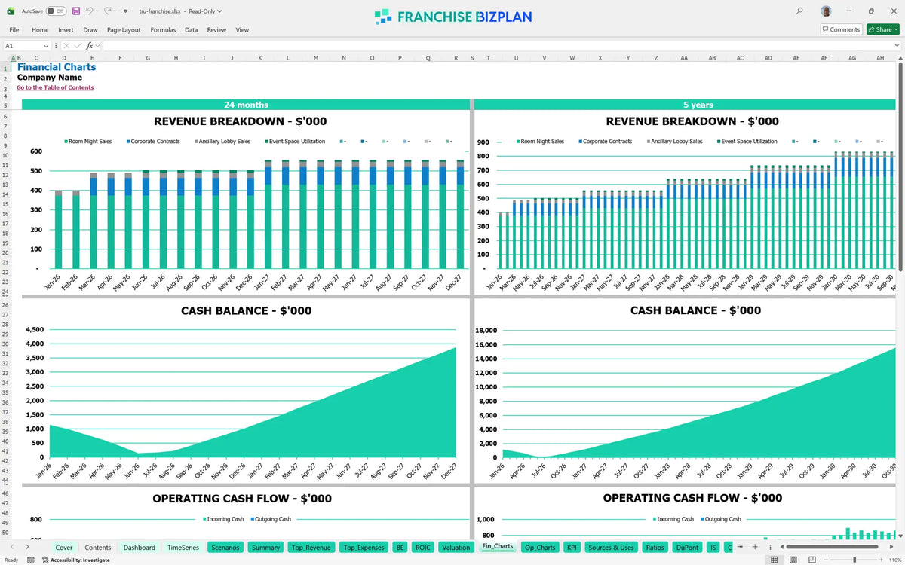Switch to the Insert ribbon tab
Image resolution: width=905 pixels, height=565 pixels.
point(66,30)
